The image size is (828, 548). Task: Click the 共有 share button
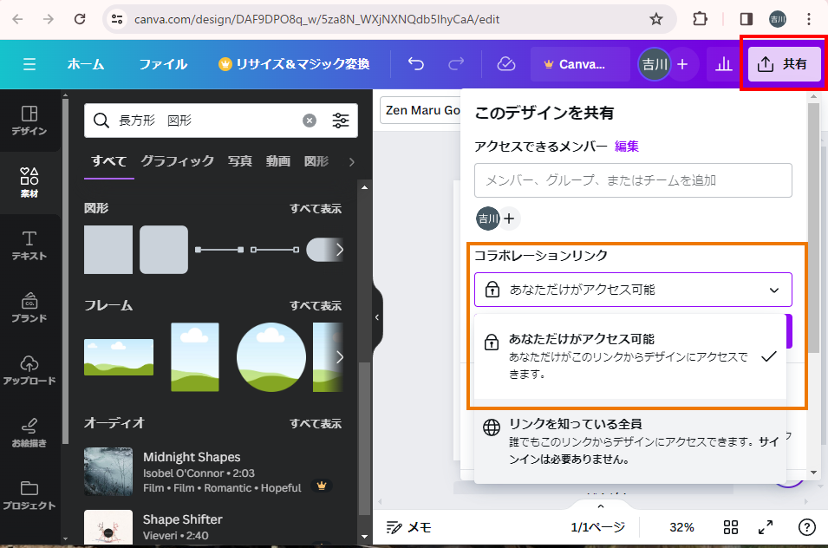click(783, 64)
